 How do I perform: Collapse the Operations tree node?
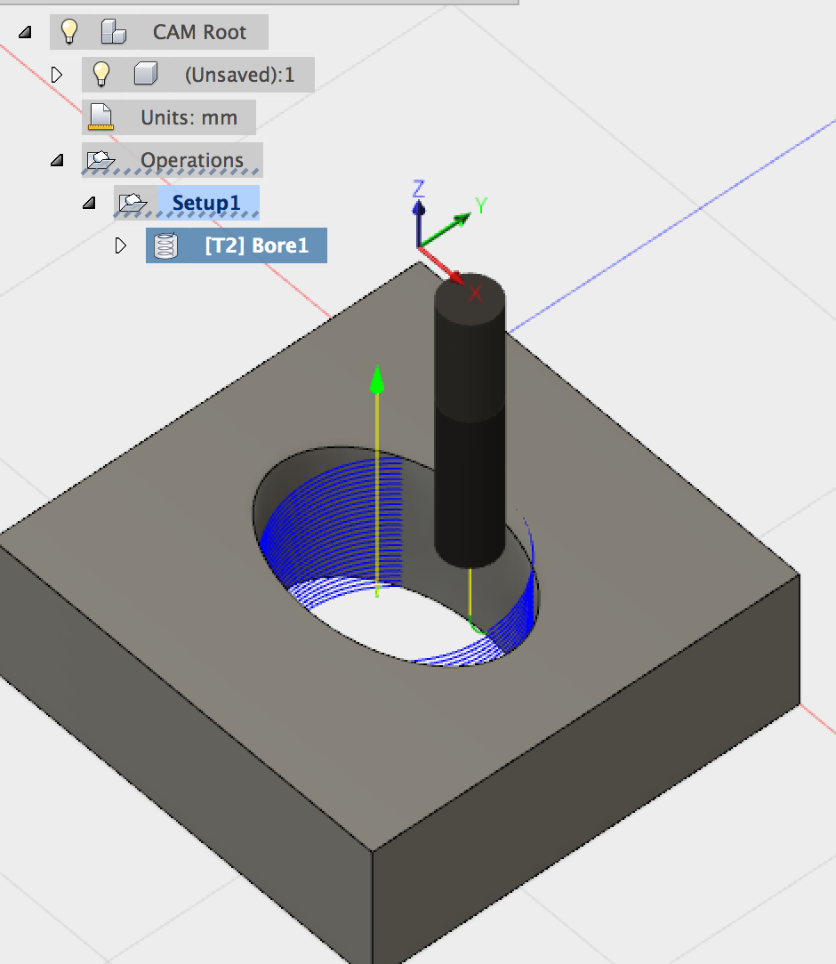pyautogui.click(x=57, y=160)
